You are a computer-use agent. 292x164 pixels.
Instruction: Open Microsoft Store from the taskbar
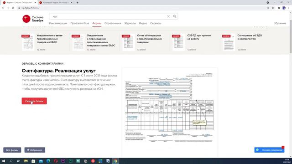pyautogui.click(x=33, y=161)
